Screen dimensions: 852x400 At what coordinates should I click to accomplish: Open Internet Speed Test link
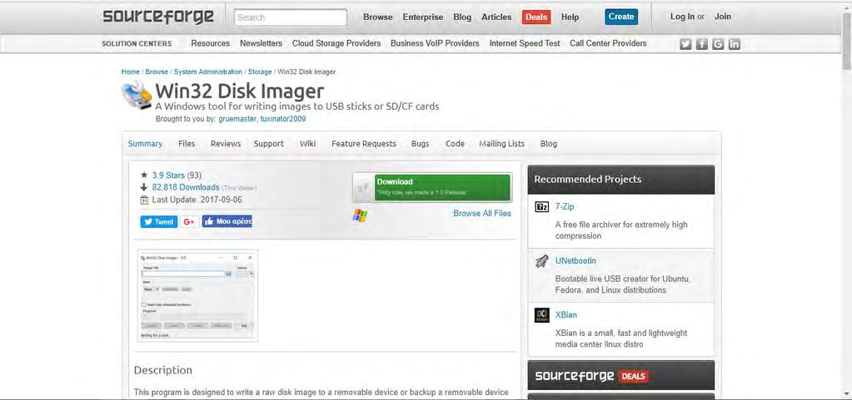pyautogui.click(x=525, y=43)
